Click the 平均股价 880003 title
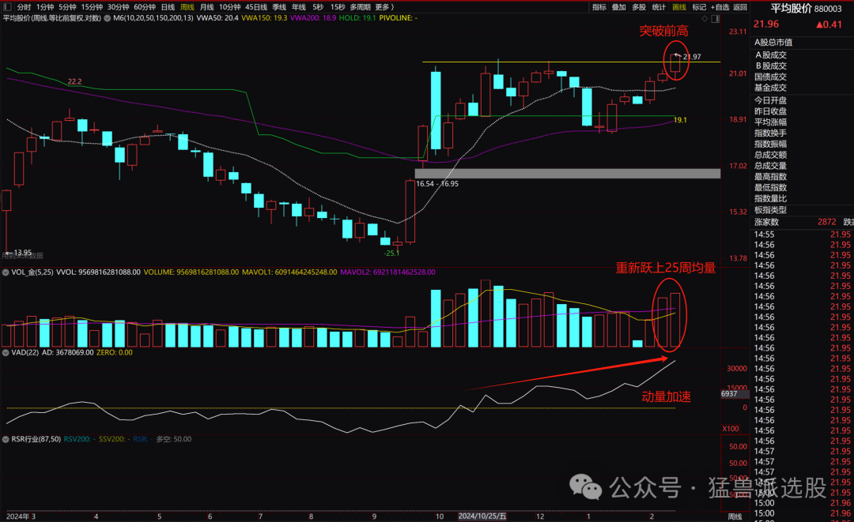This screenshot has width=854, height=522. pyautogui.click(x=806, y=8)
